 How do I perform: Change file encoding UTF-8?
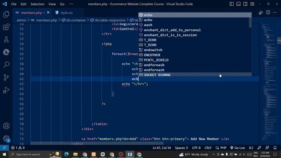[196, 148]
